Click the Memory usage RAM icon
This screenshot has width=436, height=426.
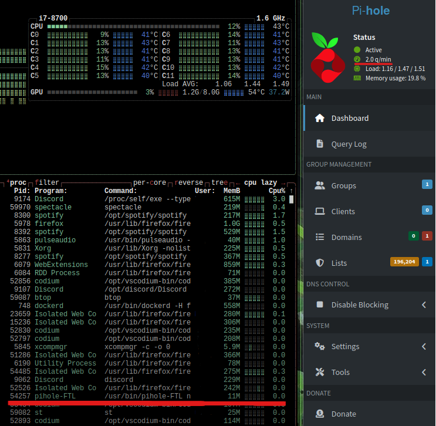click(357, 78)
